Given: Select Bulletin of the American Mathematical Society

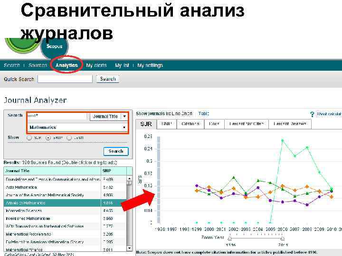Looking at the screenshot, I should point(65,242).
